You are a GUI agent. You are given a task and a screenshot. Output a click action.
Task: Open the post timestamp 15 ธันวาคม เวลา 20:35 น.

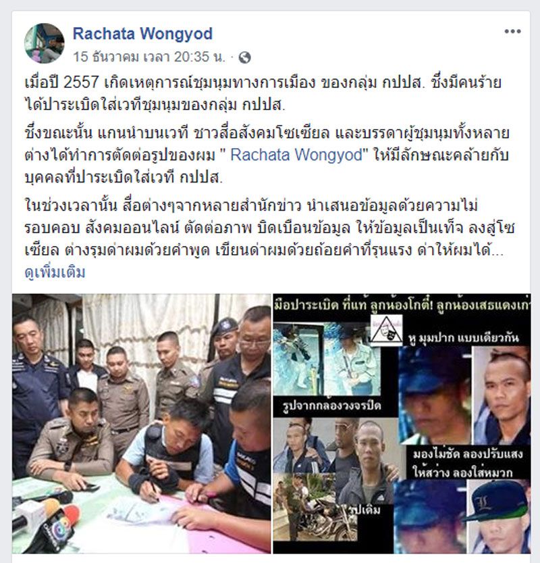pos(150,57)
